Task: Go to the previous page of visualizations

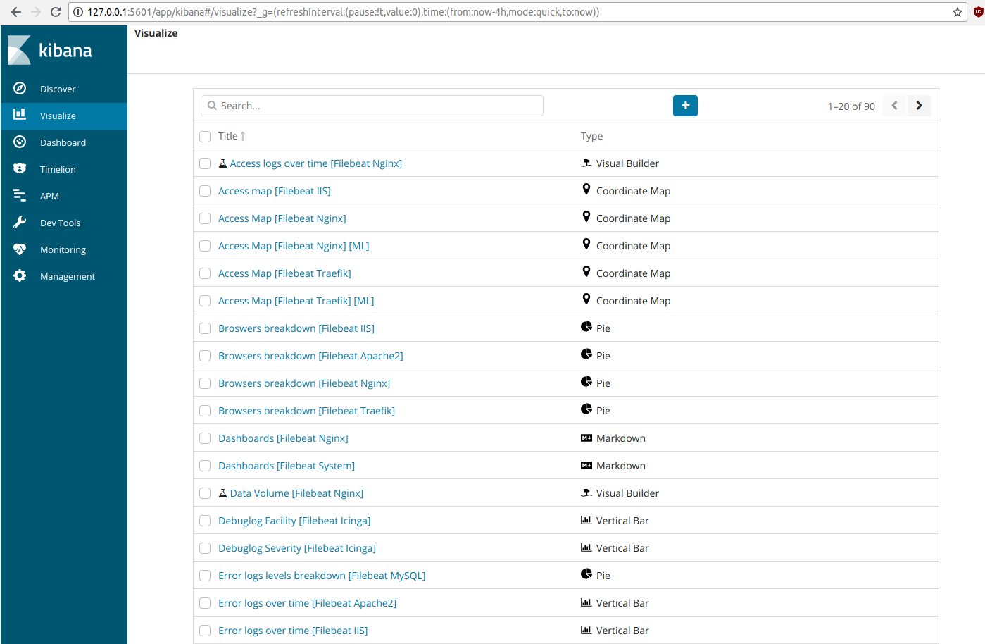Action: tap(894, 106)
